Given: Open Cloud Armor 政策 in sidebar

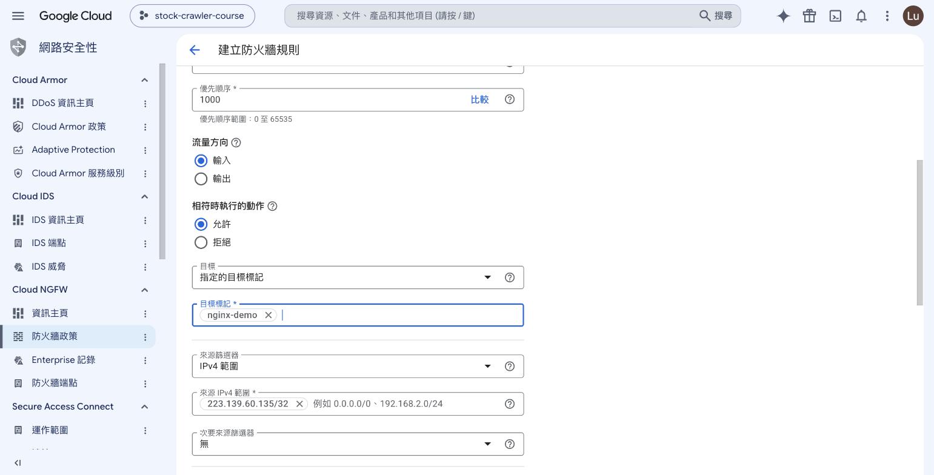Looking at the screenshot, I should coord(68,127).
